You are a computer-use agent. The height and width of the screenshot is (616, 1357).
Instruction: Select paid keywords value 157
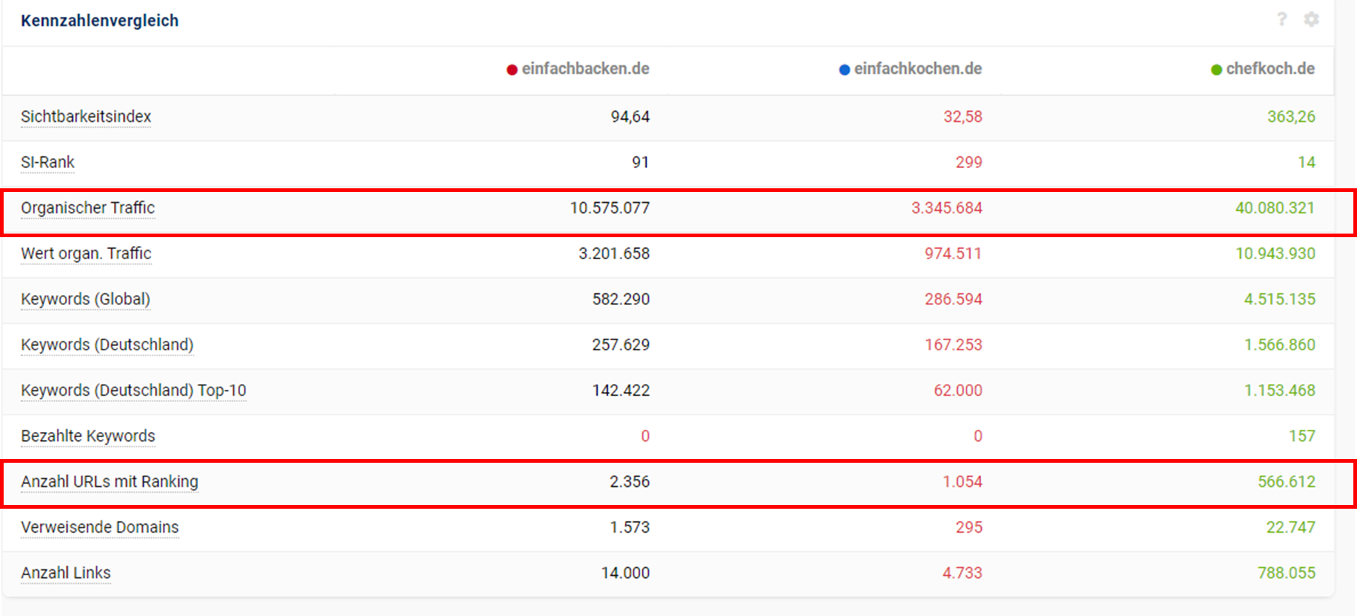[x=1302, y=436]
